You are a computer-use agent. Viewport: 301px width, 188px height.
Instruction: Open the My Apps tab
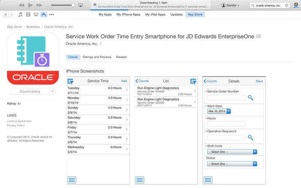pos(105,14)
